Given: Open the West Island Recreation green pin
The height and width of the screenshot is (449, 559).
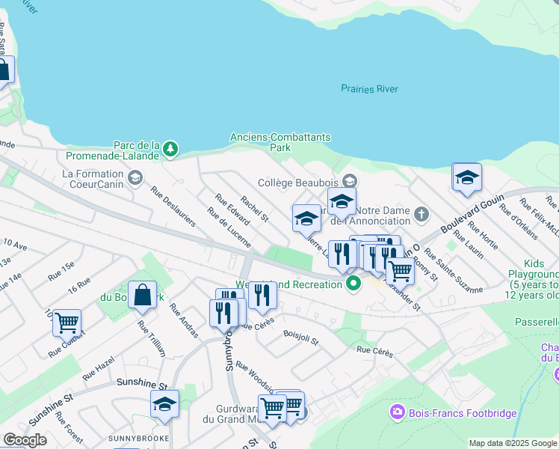Looking at the screenshot, I should click(x=353, y=284).
